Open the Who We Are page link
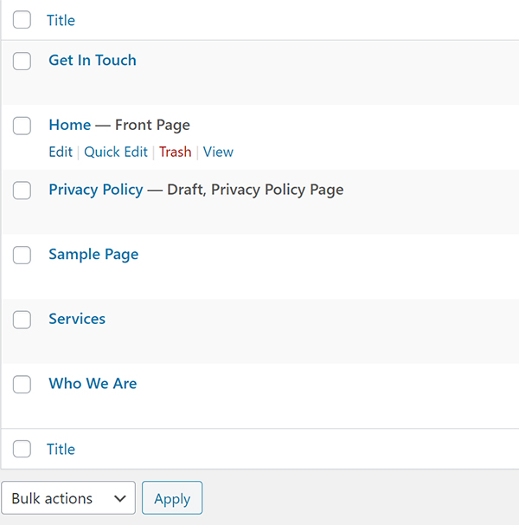Screen dimensions: 519x525 93,384
